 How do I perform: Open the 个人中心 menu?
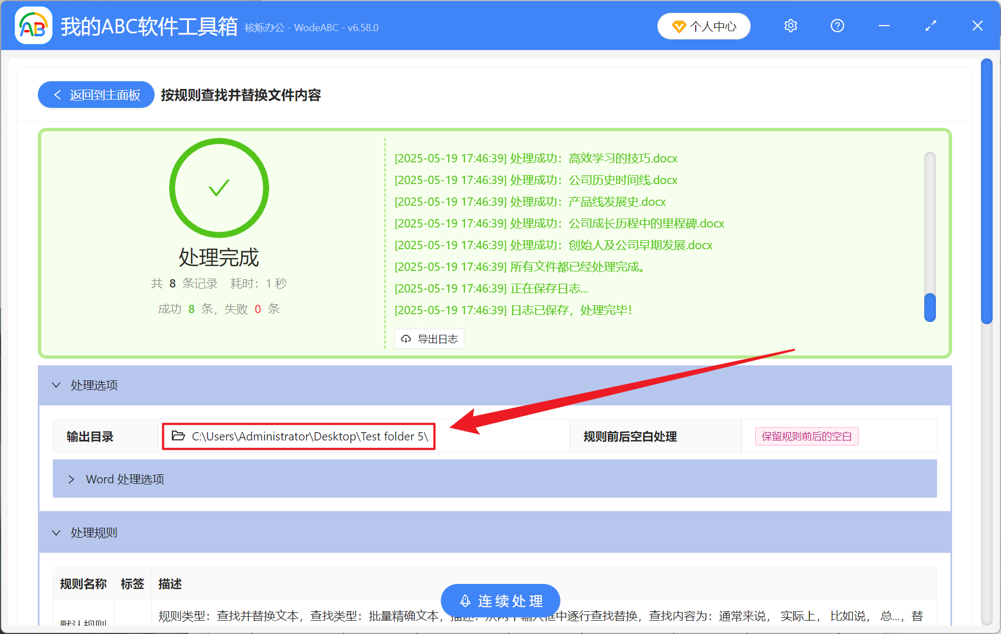point(703,26)
